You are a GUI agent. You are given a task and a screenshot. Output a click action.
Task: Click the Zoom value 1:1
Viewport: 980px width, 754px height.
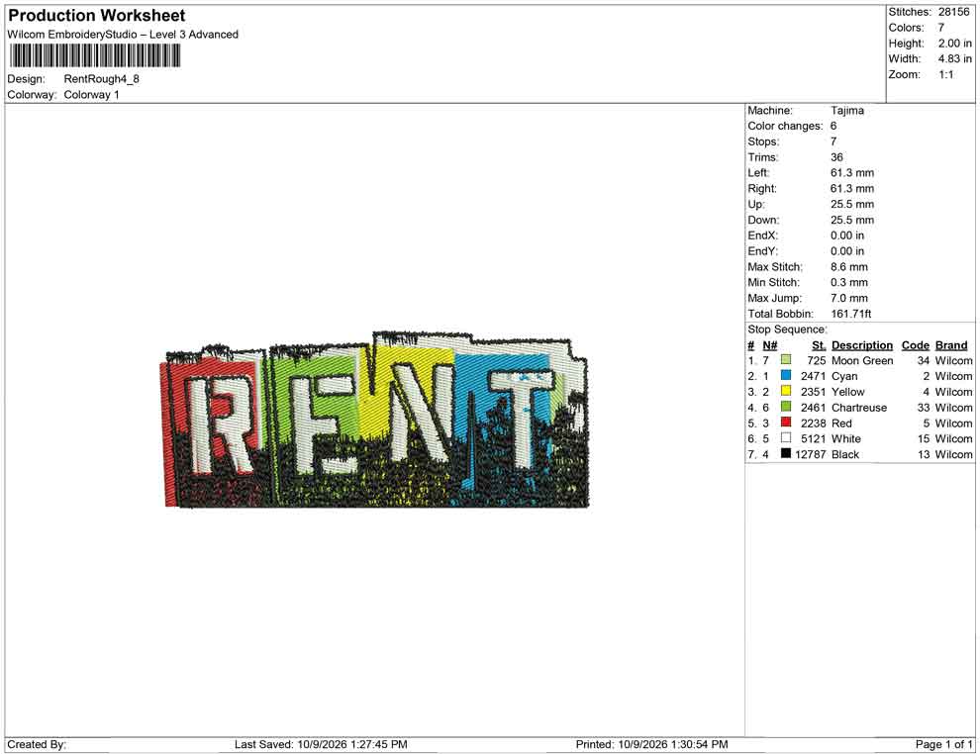coord(946,74)
